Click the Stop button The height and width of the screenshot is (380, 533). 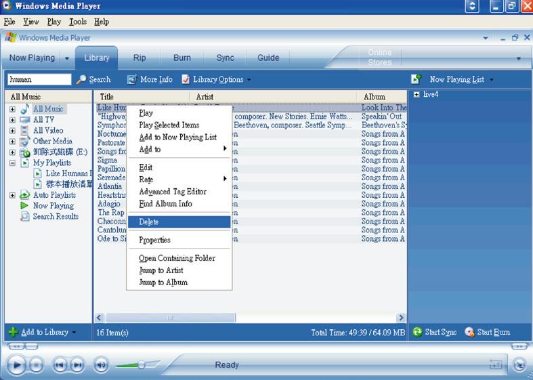pos(36,365)
